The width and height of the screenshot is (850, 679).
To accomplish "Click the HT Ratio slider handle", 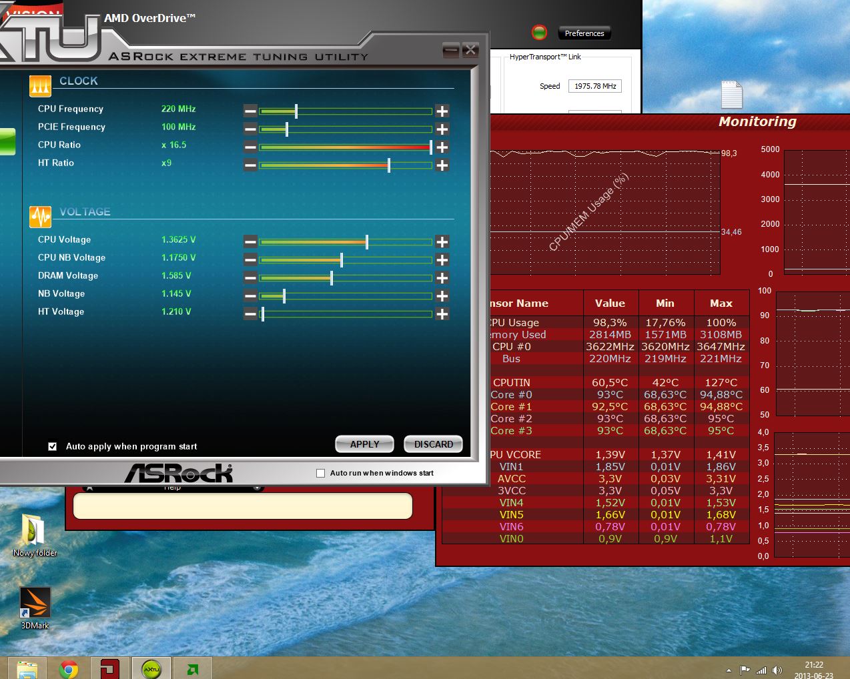I will [x=389, y=165].
